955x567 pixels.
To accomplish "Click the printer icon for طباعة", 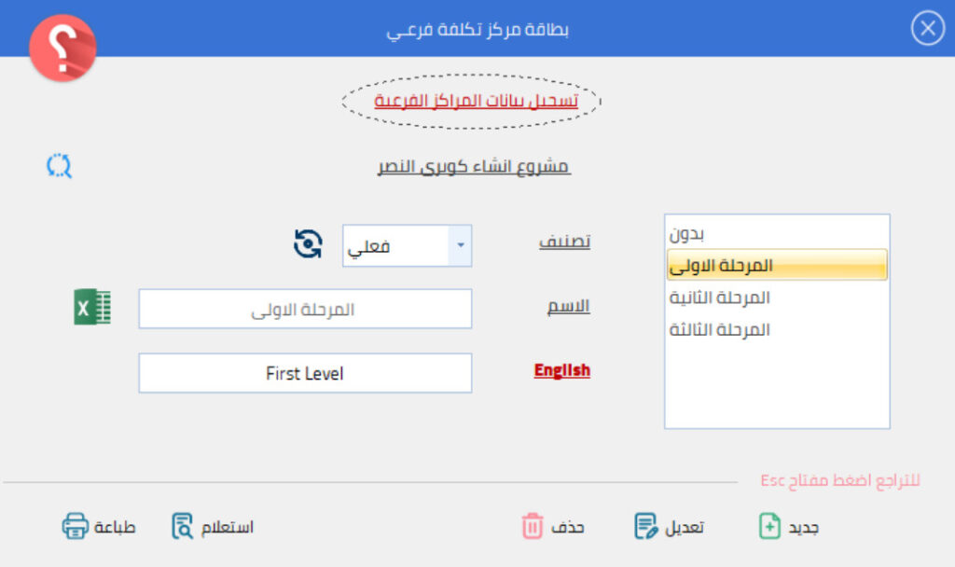I will pyautogui.click(x=76, y=526).
